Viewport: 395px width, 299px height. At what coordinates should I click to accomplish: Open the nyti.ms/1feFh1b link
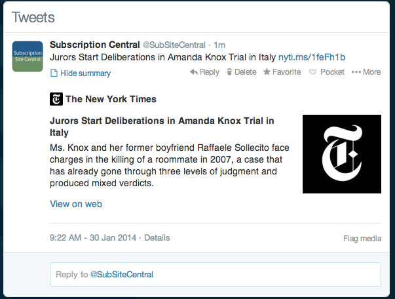312,57
